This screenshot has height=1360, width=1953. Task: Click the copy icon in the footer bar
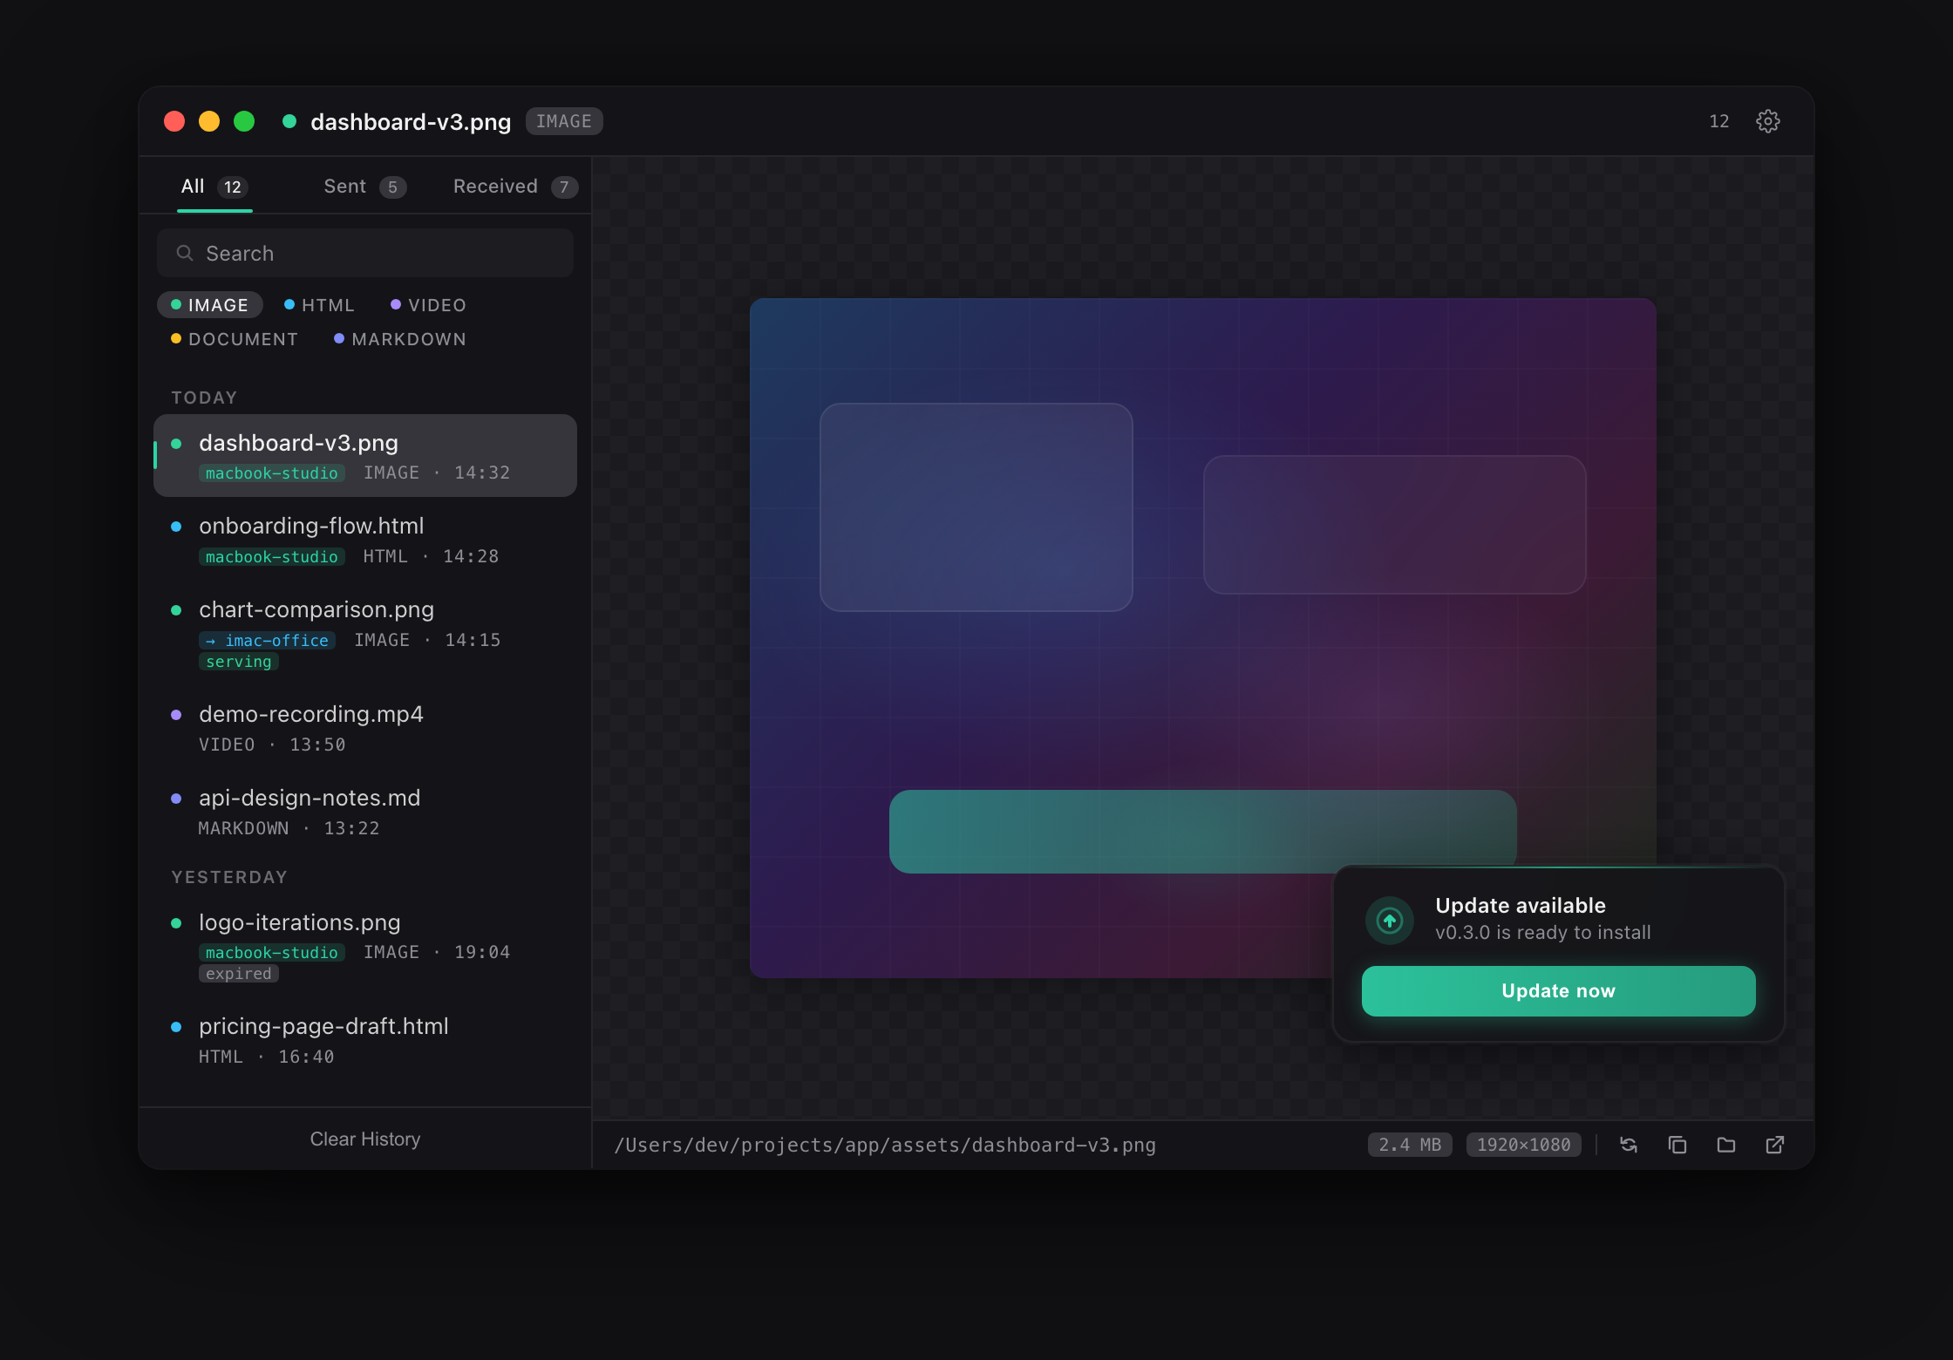coord(1677,1145)
